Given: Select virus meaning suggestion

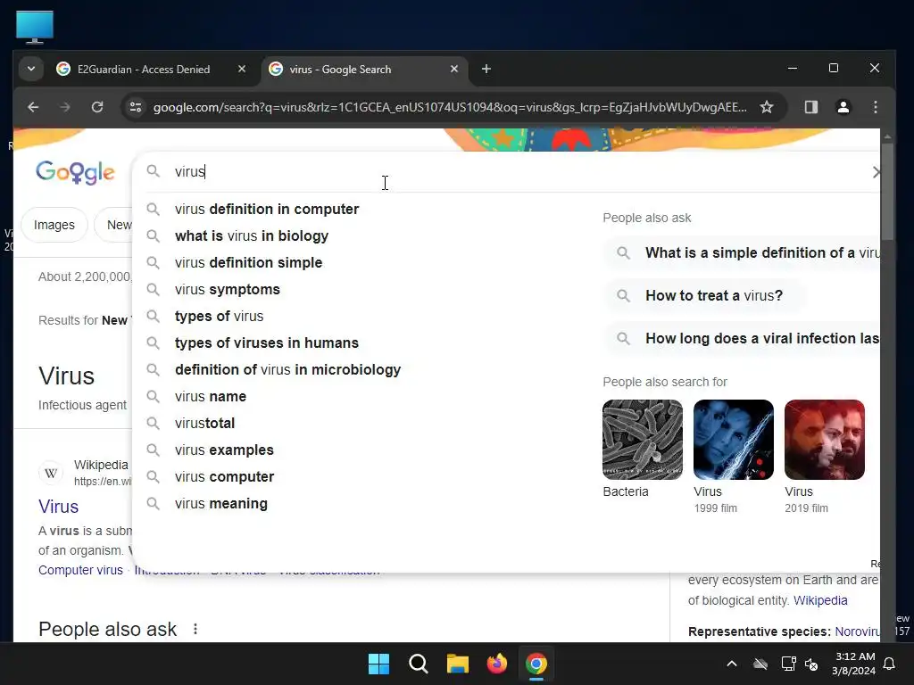Looking at the screenshot, I should pyautogui.click(x=221, y=504).
